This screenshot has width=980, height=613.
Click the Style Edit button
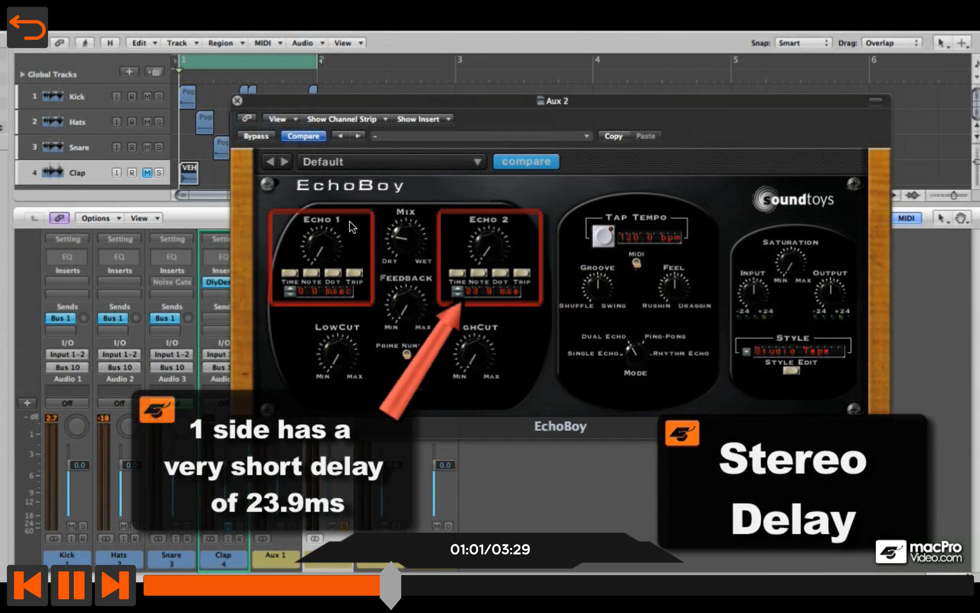click(791, 370)
